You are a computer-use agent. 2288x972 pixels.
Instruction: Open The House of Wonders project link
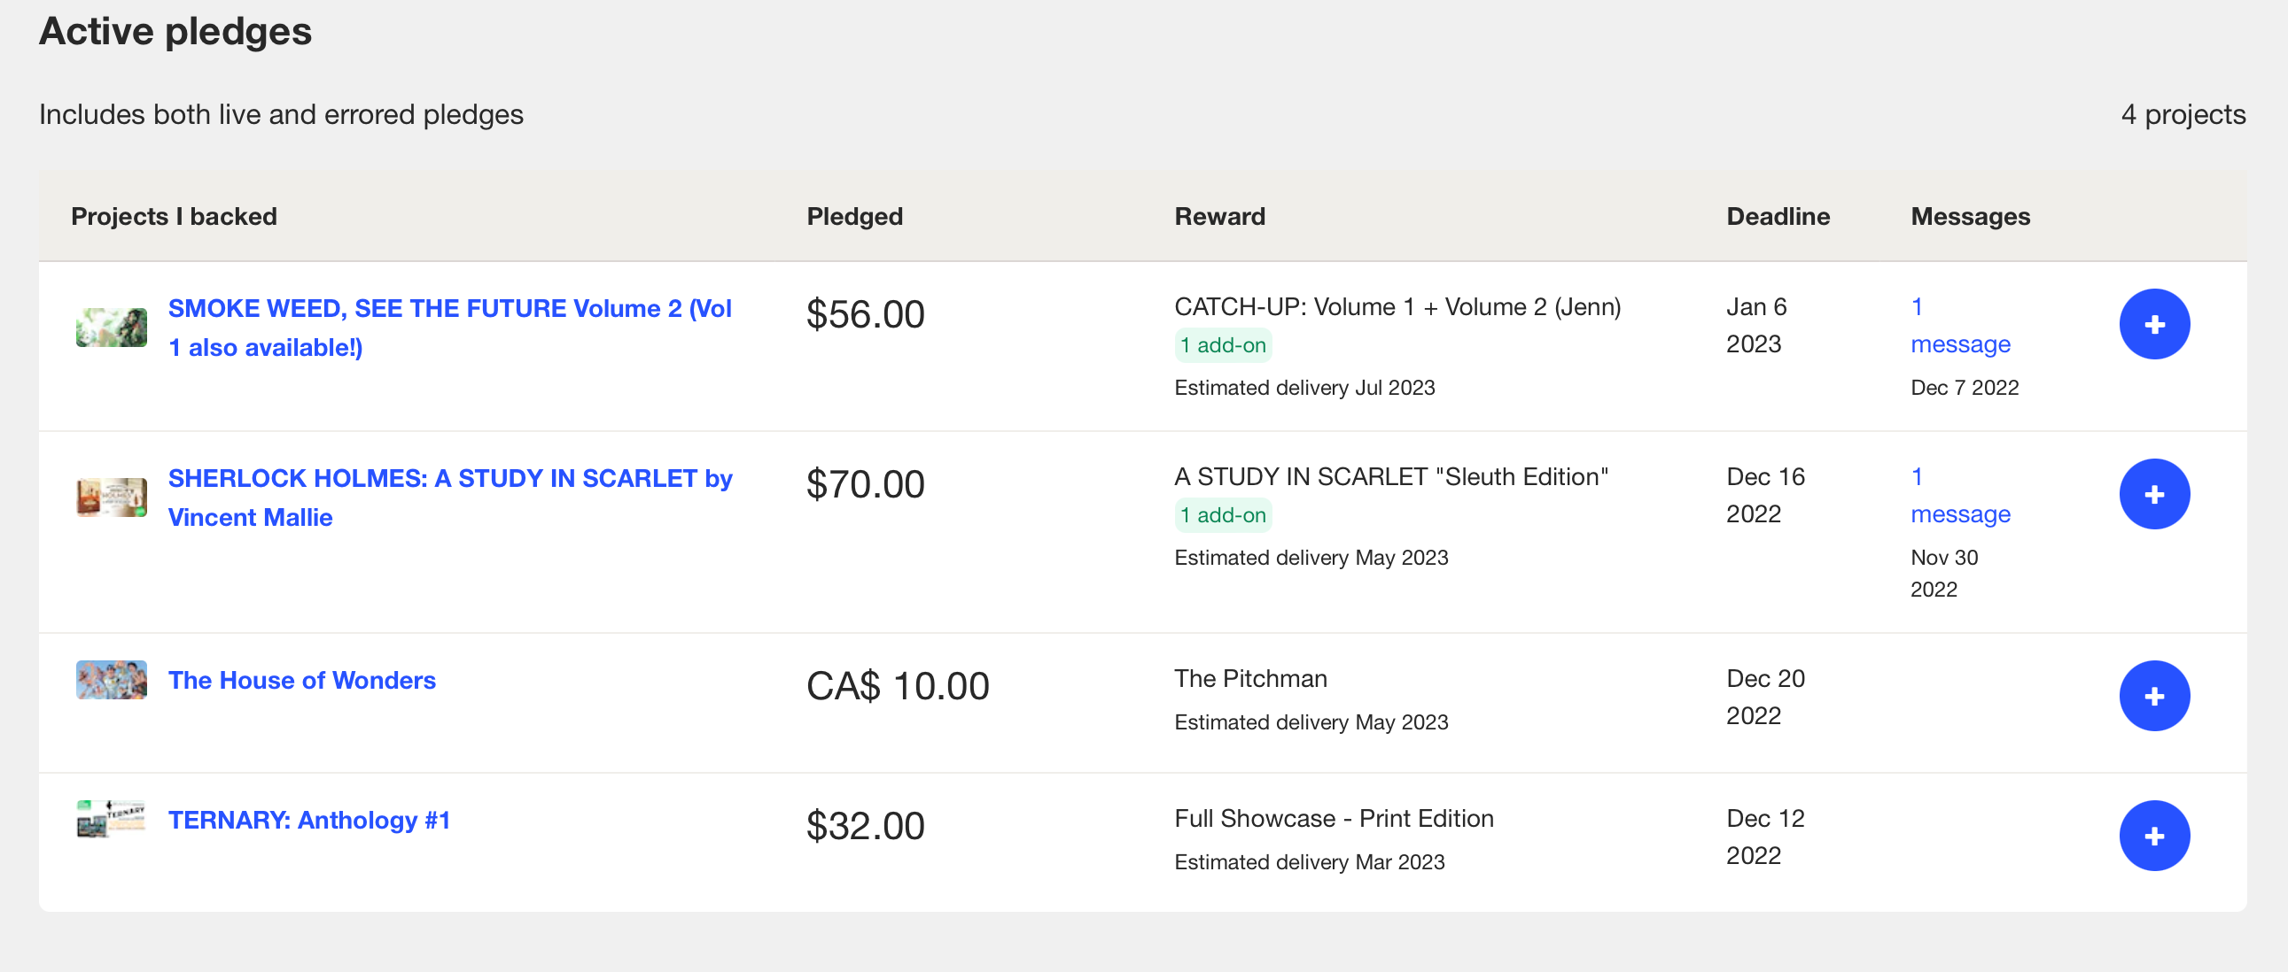coord(302,680)
